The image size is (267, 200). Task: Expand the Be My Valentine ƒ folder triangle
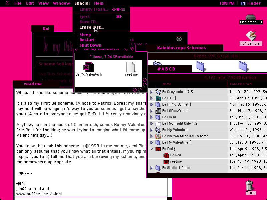152,143
